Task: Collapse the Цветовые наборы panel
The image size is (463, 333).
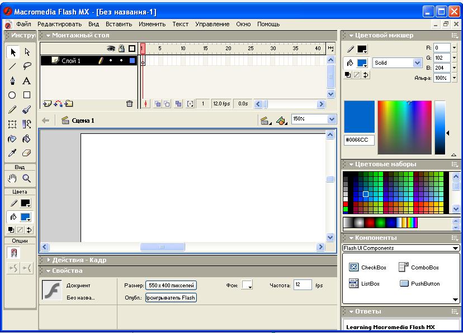Action: click(x=351, y=165)
